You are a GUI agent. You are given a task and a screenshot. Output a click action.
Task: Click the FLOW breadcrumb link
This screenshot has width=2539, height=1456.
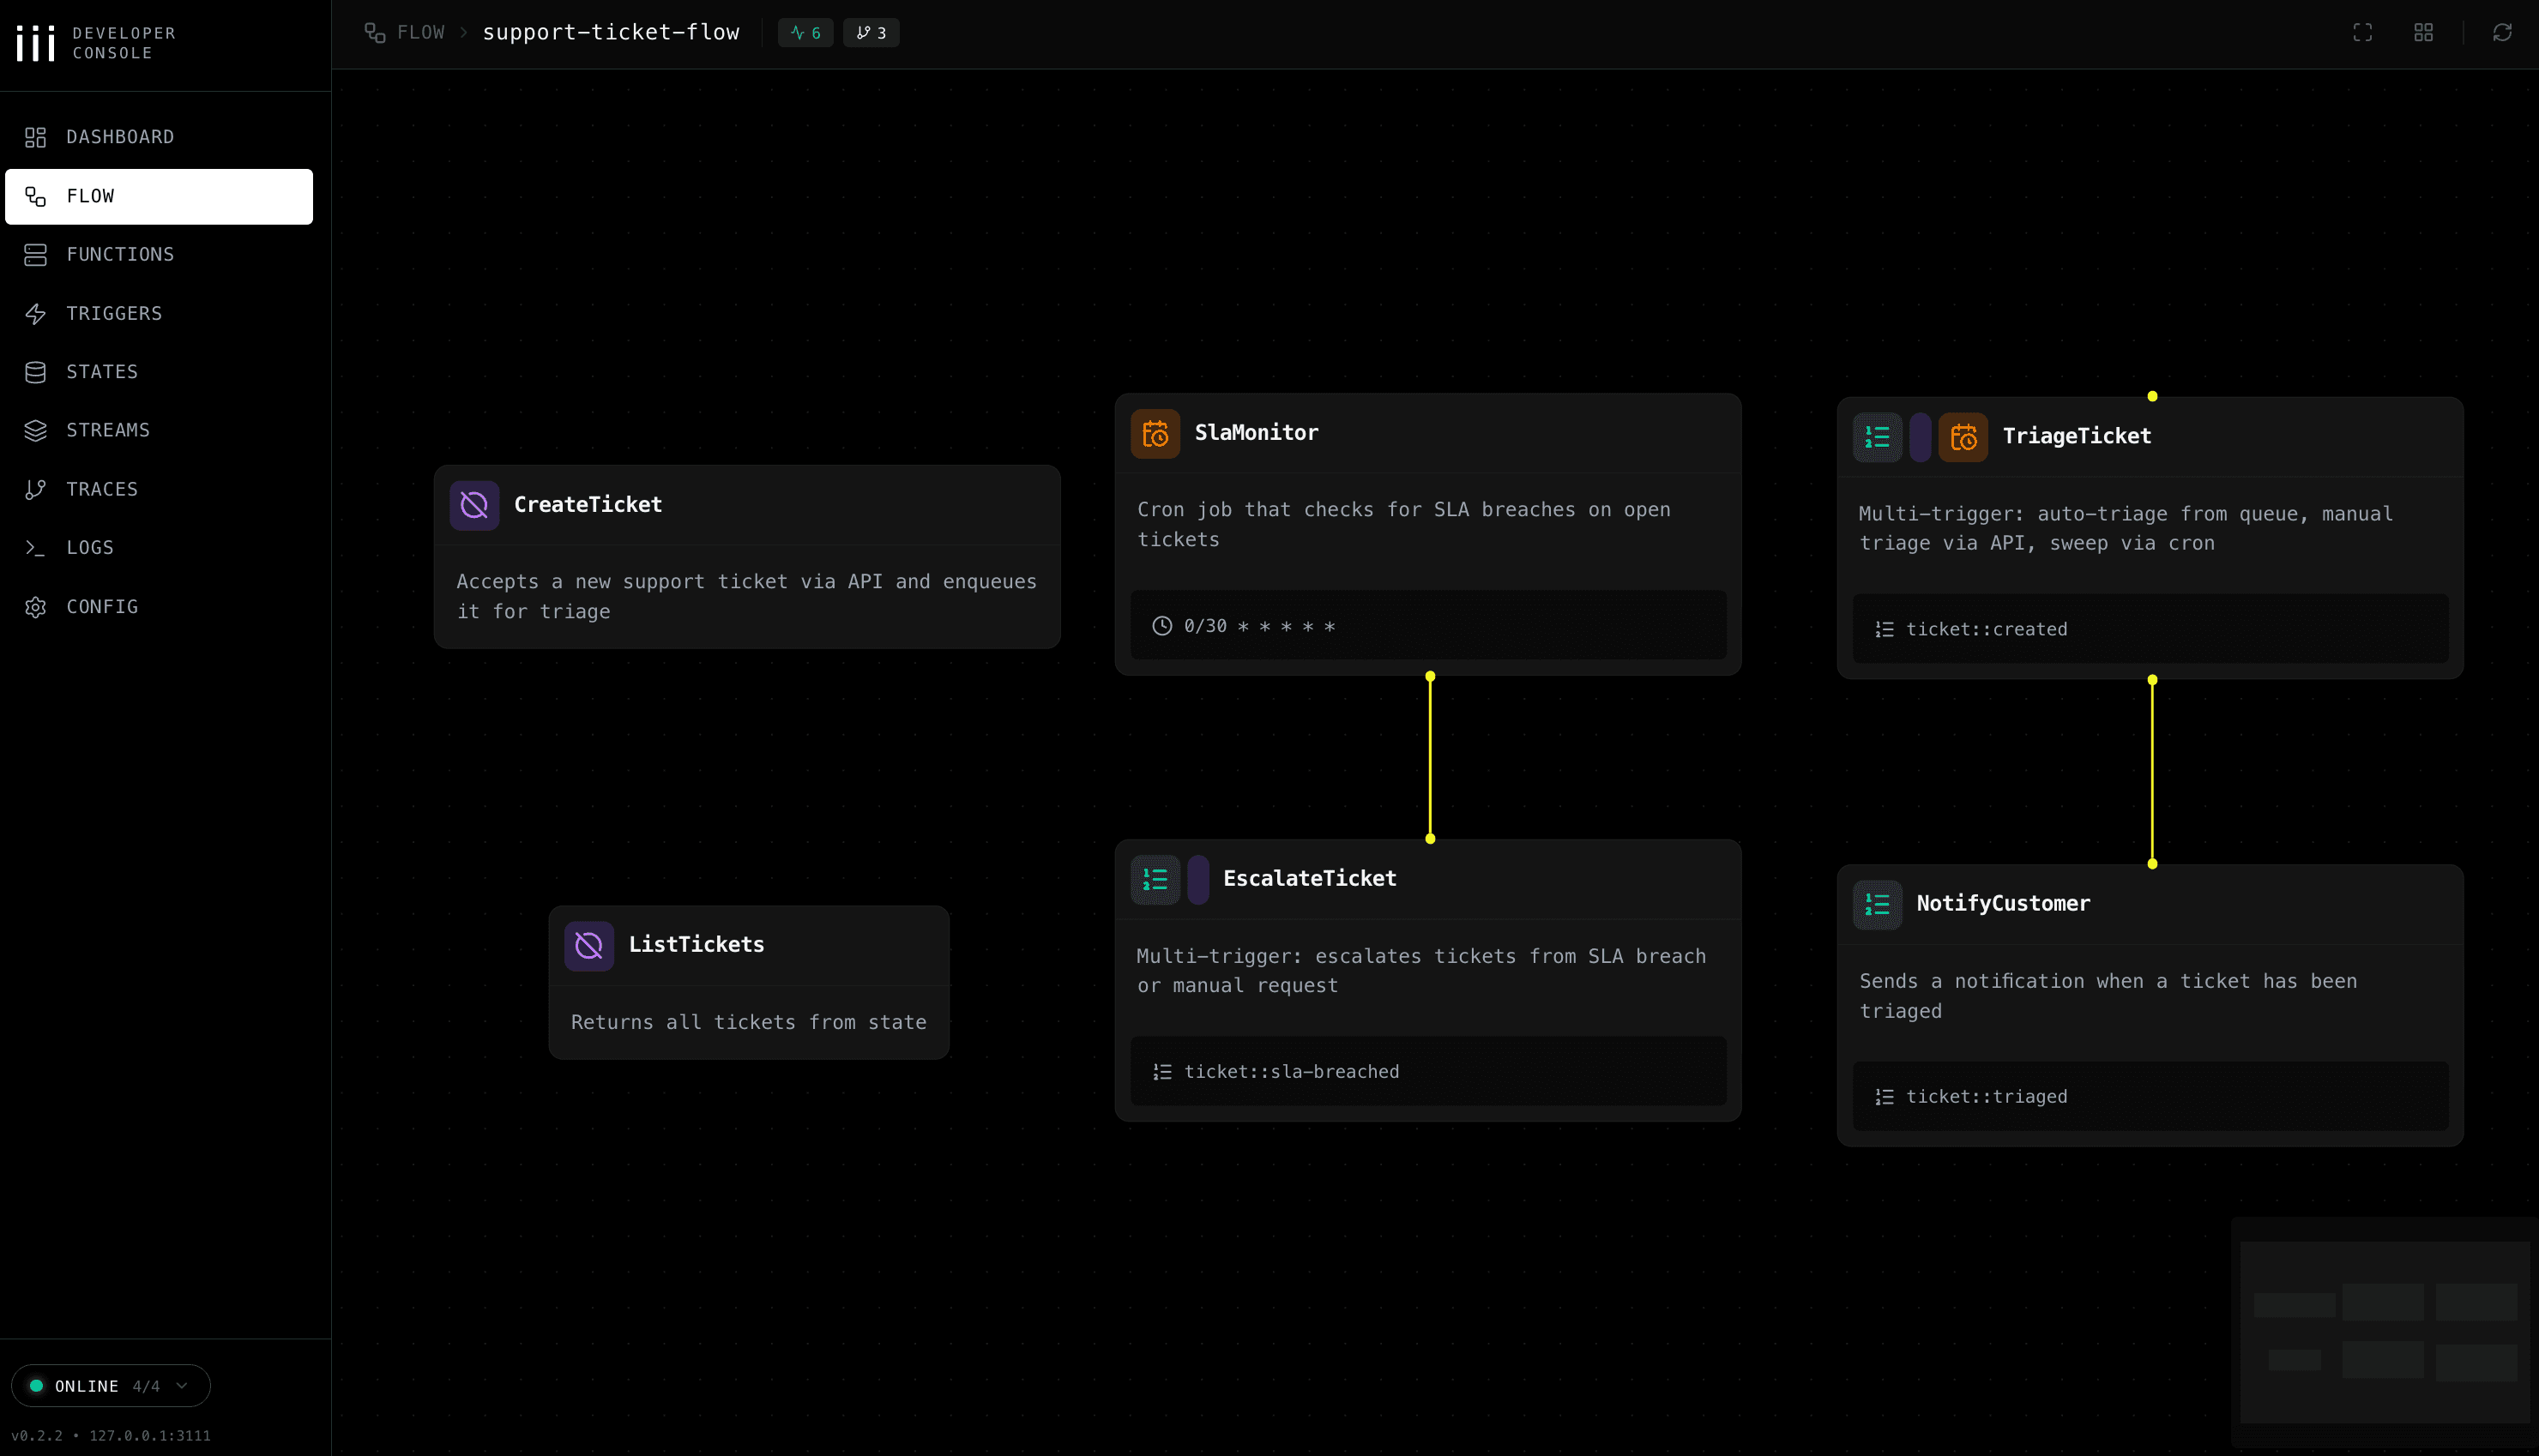(421, 32)
